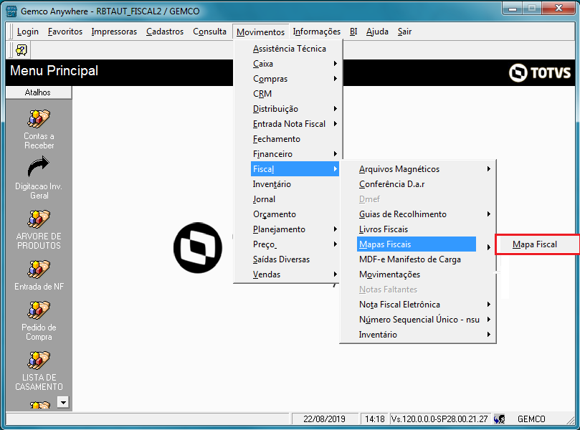580x430 pixels.
Task: Open the BI menu
Action: (353, 32)
